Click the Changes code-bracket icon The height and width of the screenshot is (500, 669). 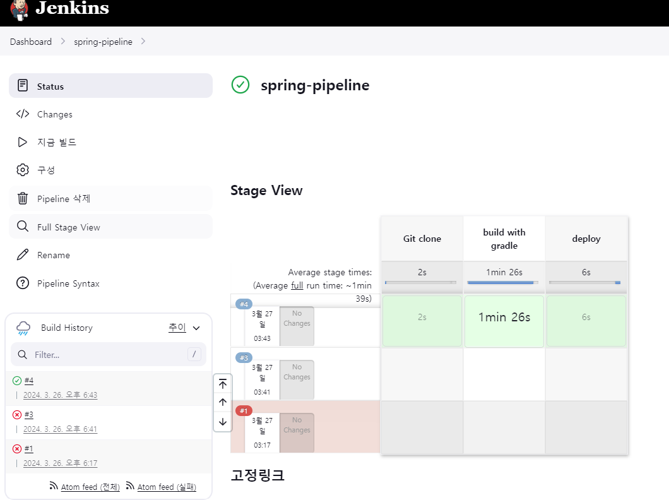23,114
